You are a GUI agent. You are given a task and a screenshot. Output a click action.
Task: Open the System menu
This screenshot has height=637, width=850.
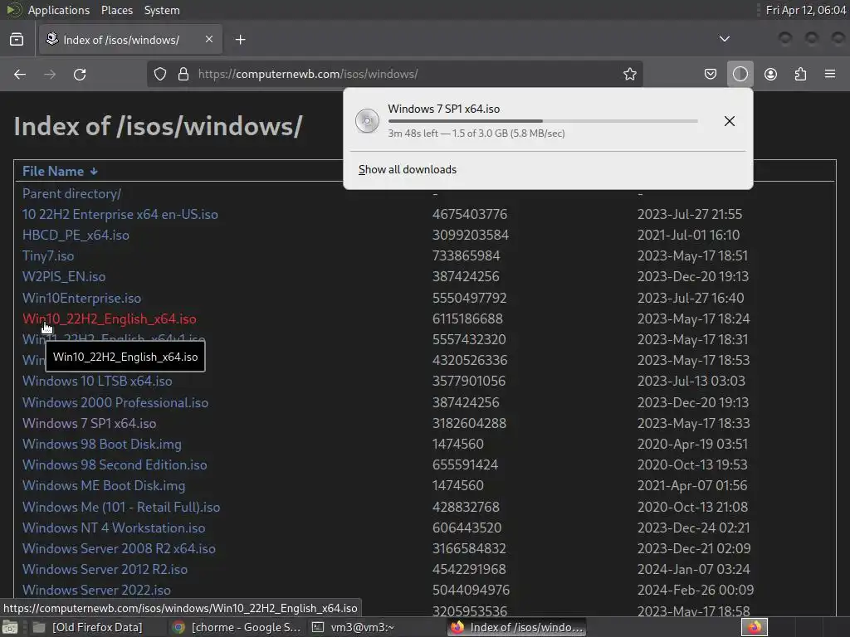click(x=162, y=10)
